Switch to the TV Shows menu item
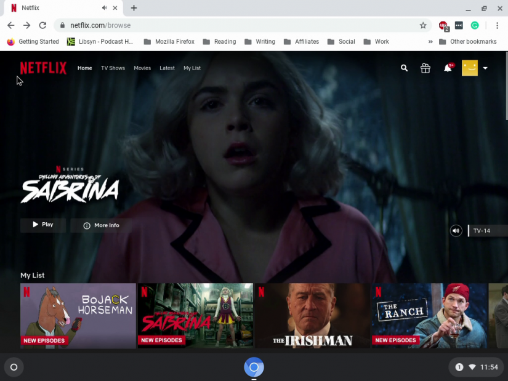The height and width of the screenshot is (381, 508). tap(113, 68)
